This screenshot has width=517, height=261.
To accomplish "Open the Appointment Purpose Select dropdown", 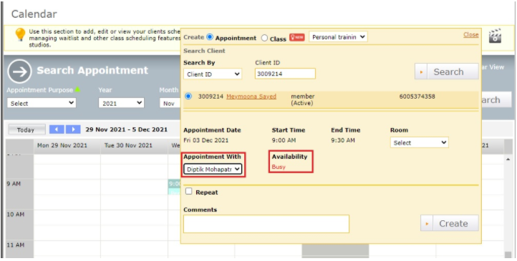I will click(42, 103).
